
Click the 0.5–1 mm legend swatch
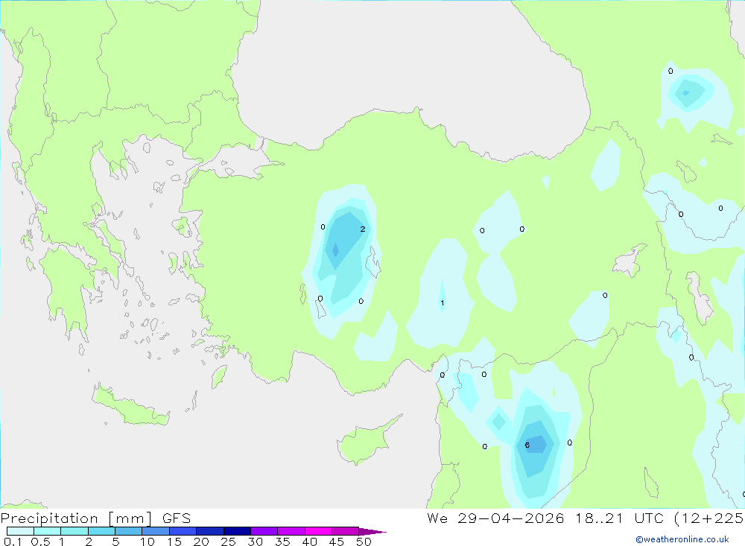[48, 531]
